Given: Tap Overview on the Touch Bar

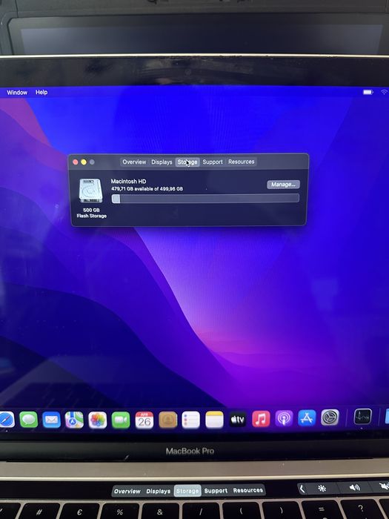Looking at the screenshot, I should [127, 491].
